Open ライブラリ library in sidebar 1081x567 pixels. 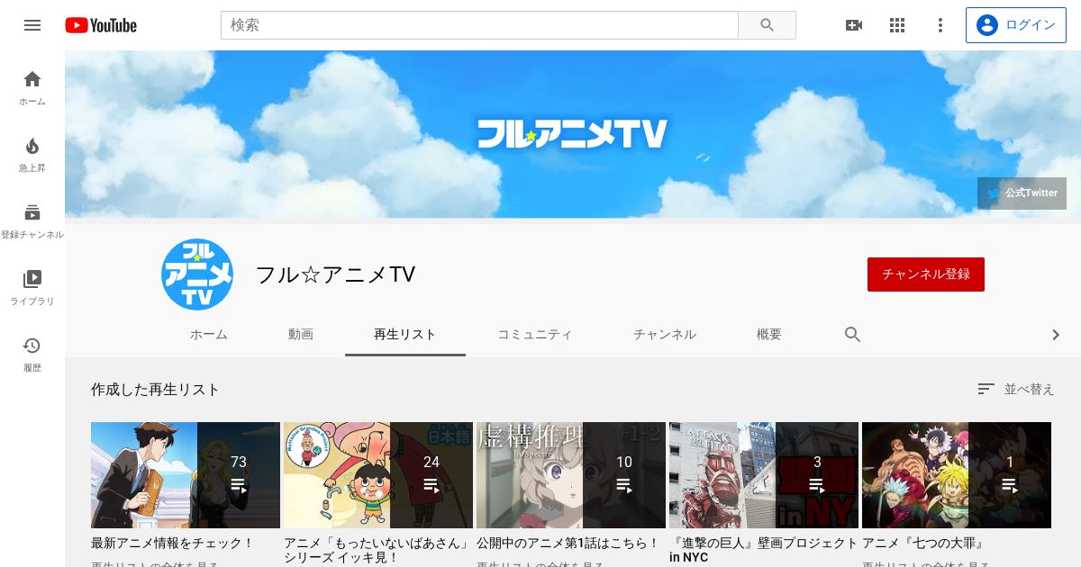click(32, 288)
